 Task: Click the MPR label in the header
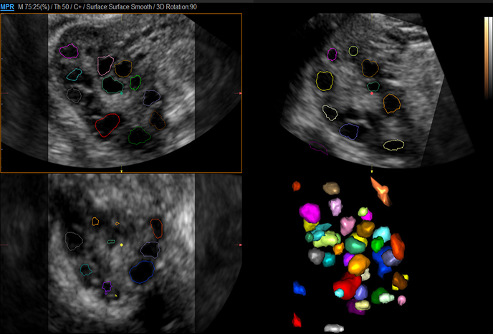point(9,6)
